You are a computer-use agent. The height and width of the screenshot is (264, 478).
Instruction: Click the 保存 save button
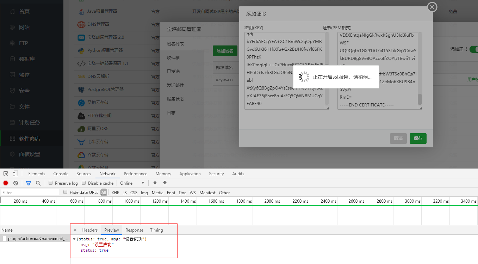(418, 139)
